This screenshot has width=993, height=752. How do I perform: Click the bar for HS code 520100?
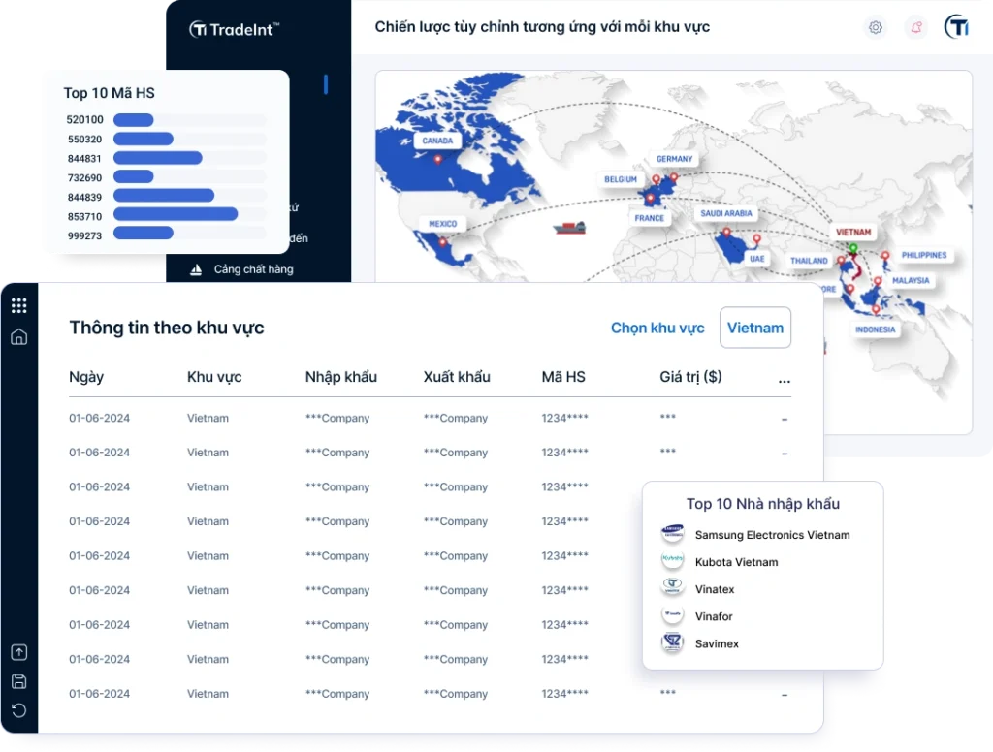pyautogui.click(x=134, y=119)
